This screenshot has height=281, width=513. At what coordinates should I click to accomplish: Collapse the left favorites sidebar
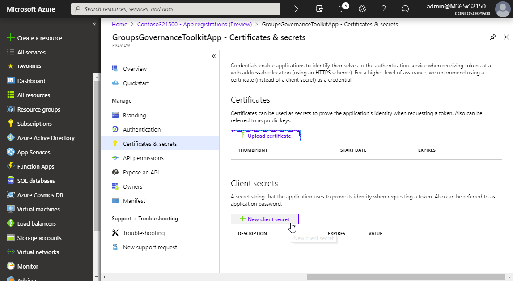pos(94,24)
